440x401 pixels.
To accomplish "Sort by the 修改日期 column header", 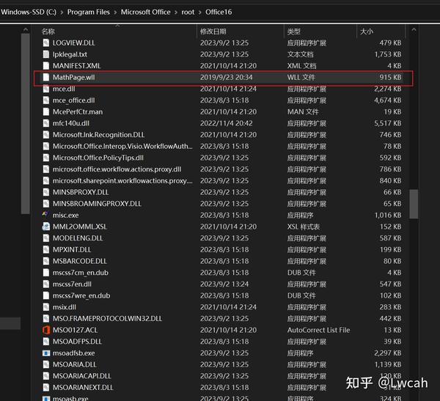I will pyautogui.click(x=213, y=32).
